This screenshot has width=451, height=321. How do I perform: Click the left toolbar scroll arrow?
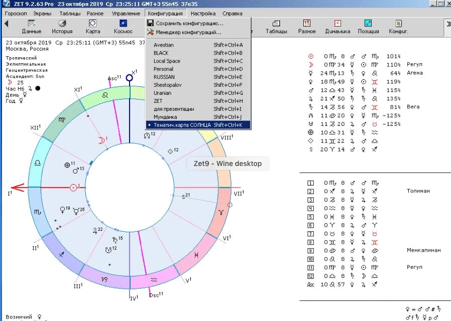pyautogui.click(x=7, y=24)
